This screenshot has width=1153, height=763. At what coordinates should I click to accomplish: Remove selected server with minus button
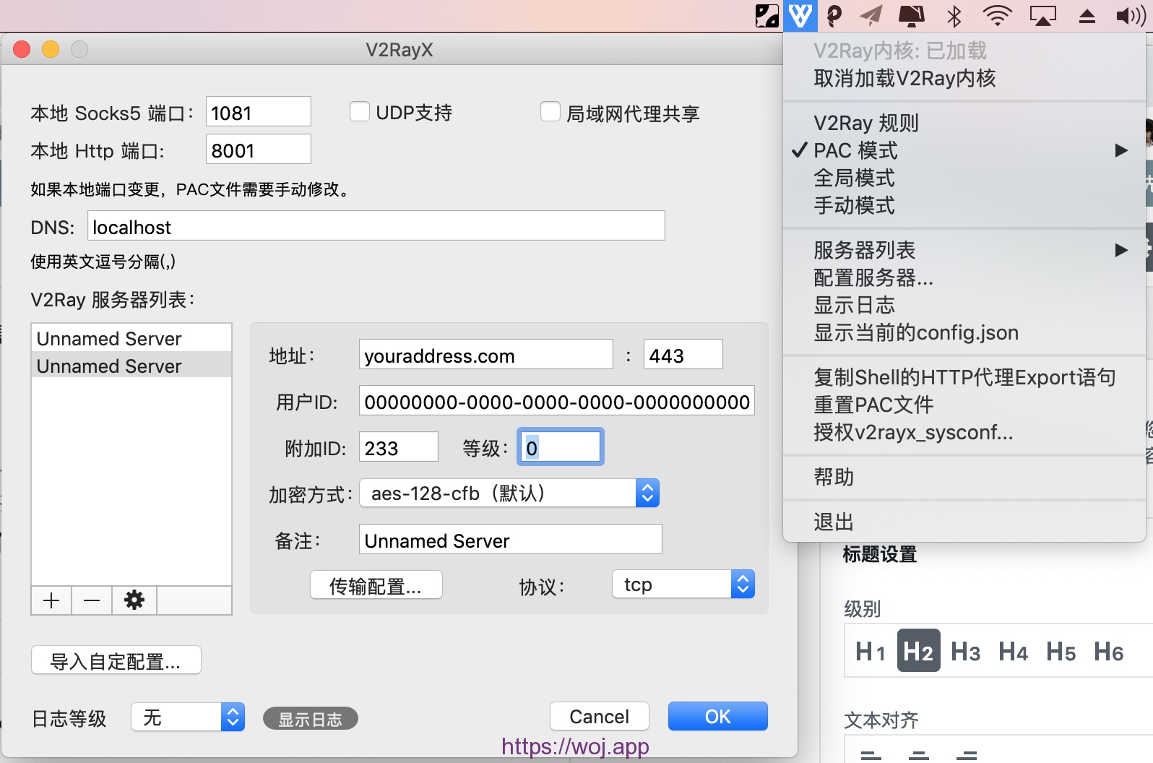[x=92, y=600]
